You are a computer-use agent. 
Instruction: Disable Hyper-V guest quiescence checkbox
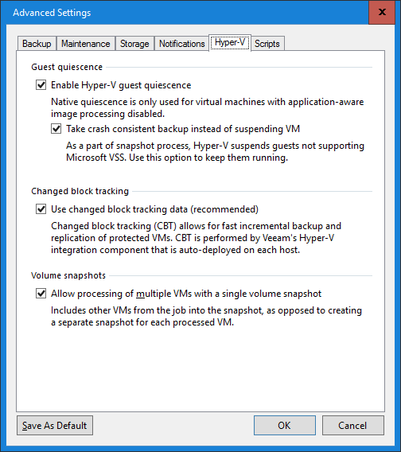click(x=41, y=85)
